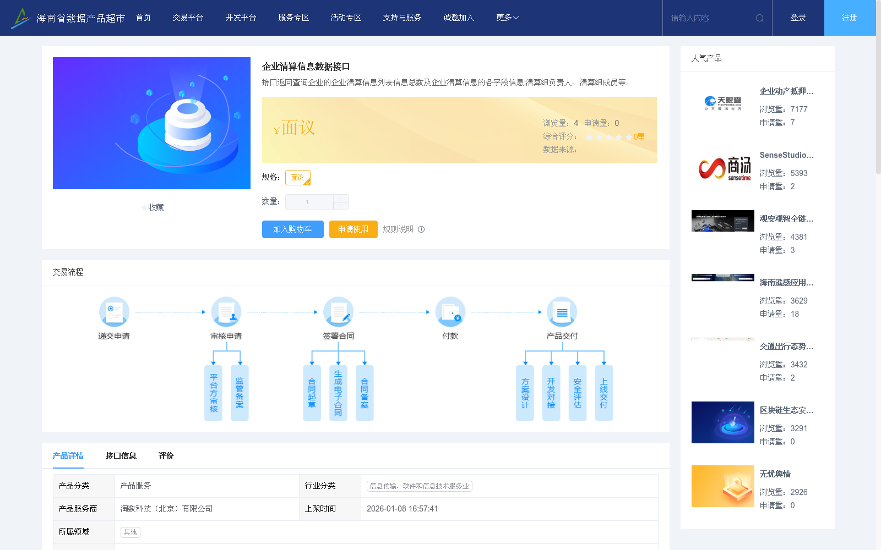Switch to the 接口信息 tab

[x=121, y=456]
